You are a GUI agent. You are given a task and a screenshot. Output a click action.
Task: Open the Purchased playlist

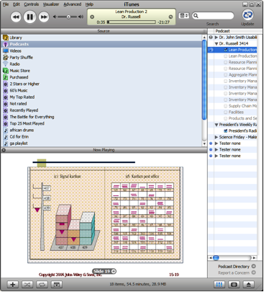click(x=101, y=77)
